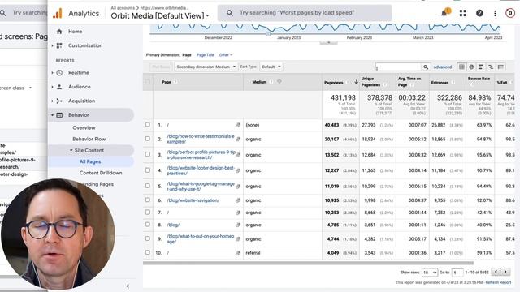Open Behavior Flow report

[x=89, y=139]
